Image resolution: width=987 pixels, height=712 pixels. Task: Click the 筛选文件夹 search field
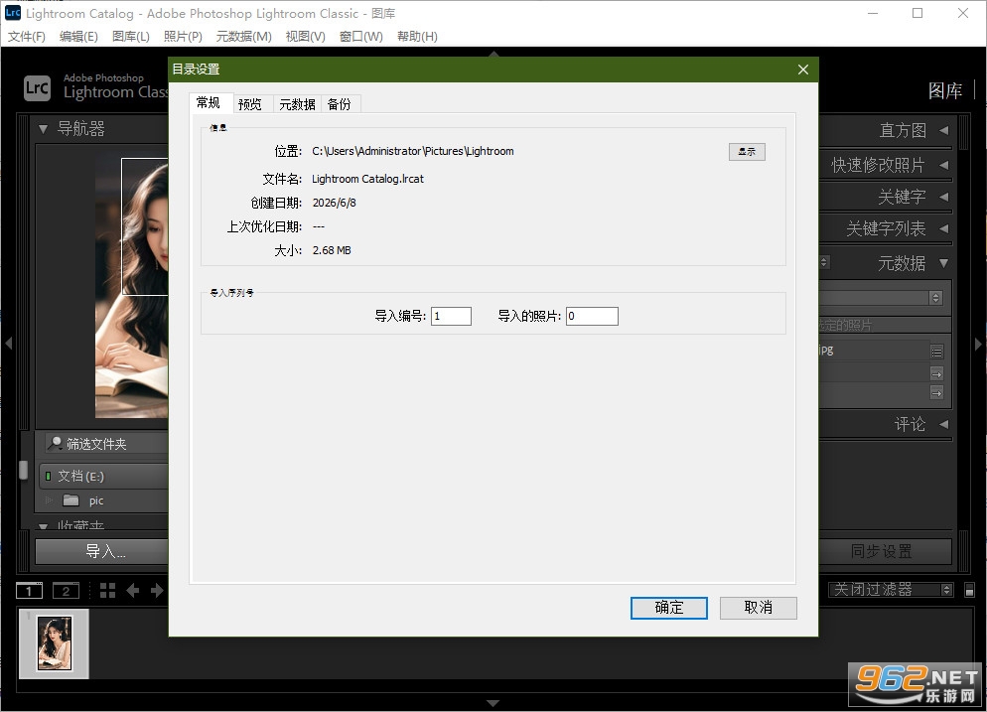coord(107,444)
